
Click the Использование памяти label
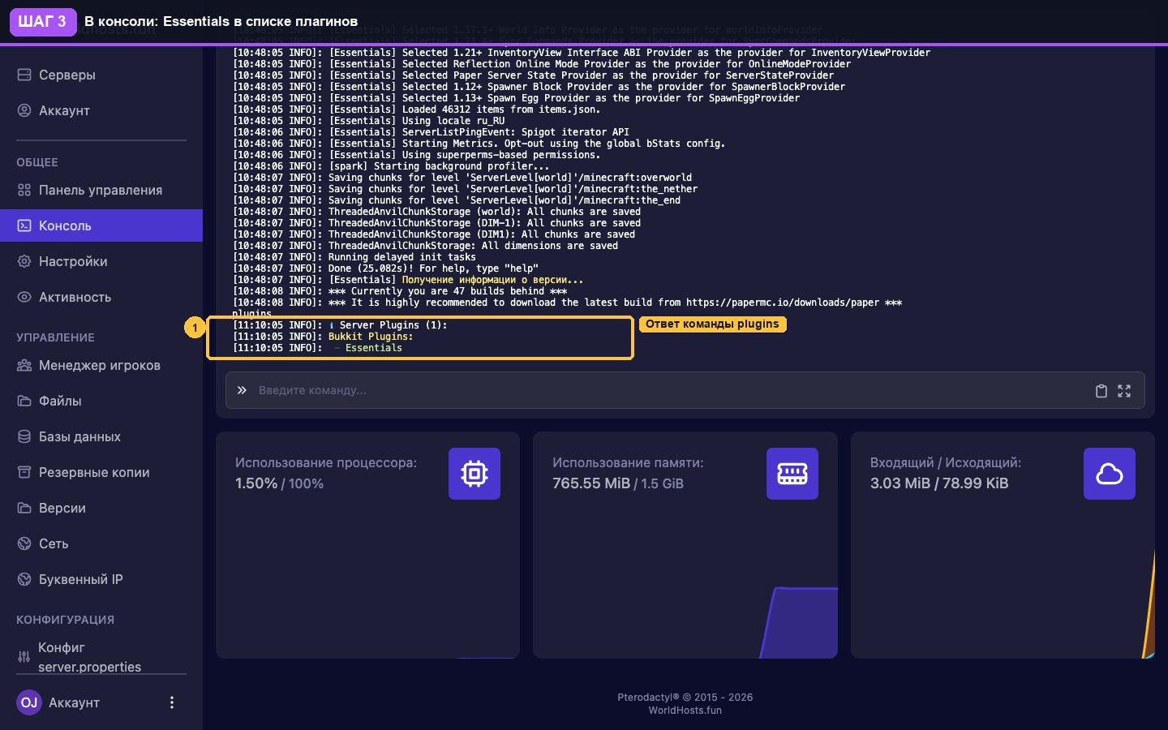(x=628, y=462)
